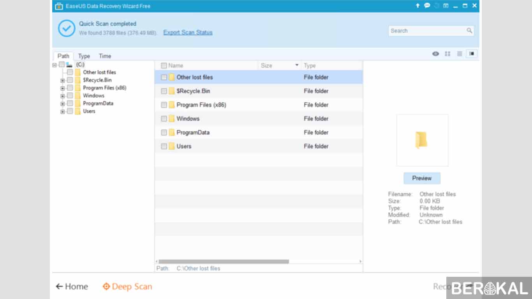Screen dimensions: 532x299
Task: Click the search magnifier icon
Action: coord(469,31)
